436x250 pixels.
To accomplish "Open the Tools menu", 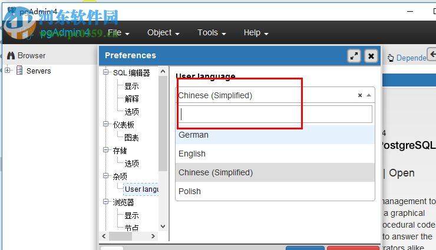I will (212, 33).
